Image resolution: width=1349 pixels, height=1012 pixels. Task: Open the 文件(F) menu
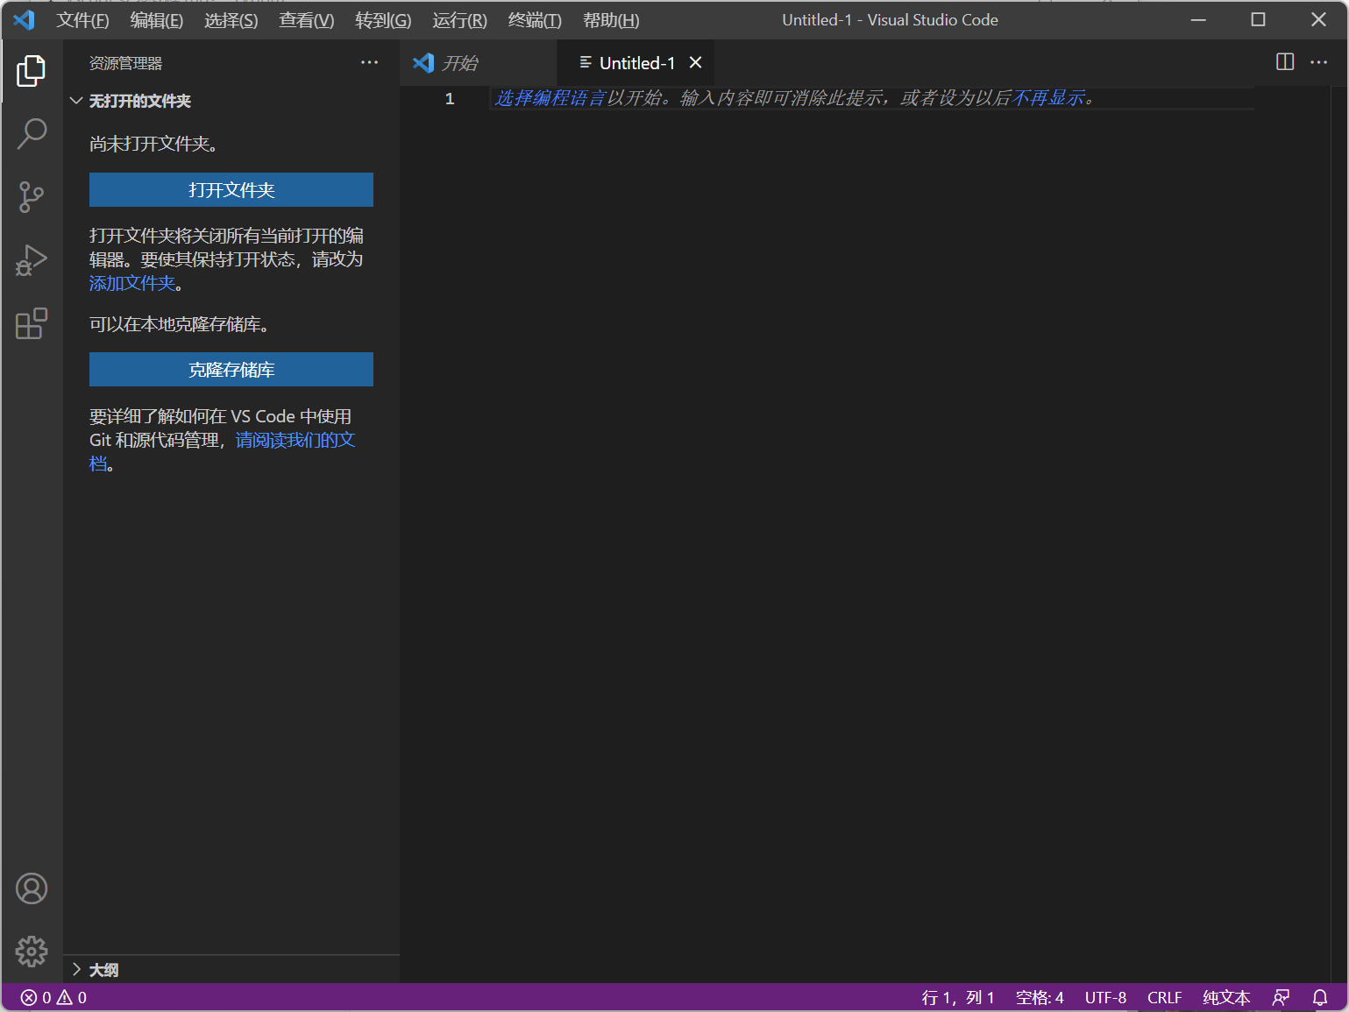83,20
